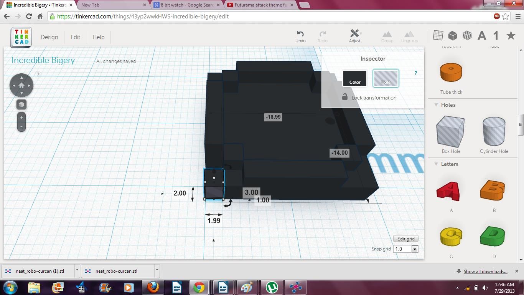
Task: Select letter D from the Letters shapes
Action: (x=493, y=236)
